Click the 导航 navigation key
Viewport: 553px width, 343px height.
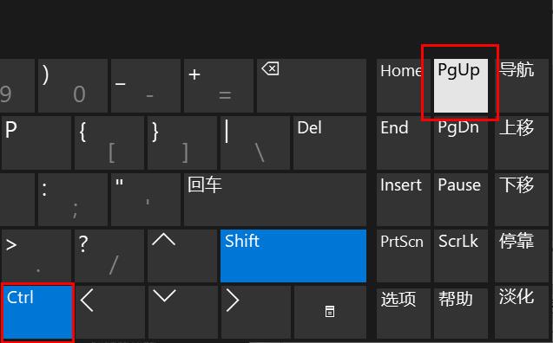tap(522, 86)
